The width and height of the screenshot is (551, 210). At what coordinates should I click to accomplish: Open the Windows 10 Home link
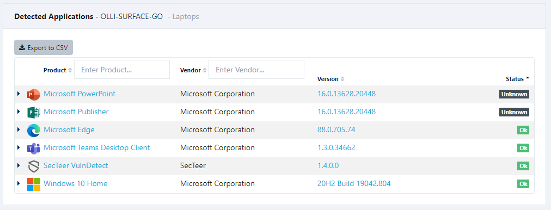pos(75,183)
